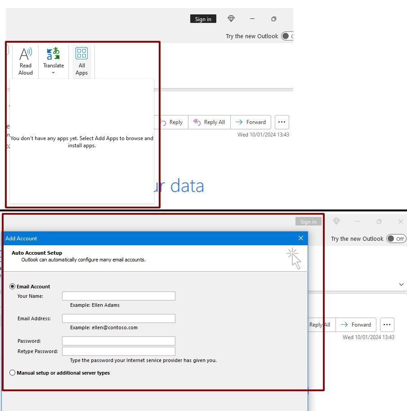Click the ellipsis beside Forward in lower window

tap(387, 324)
